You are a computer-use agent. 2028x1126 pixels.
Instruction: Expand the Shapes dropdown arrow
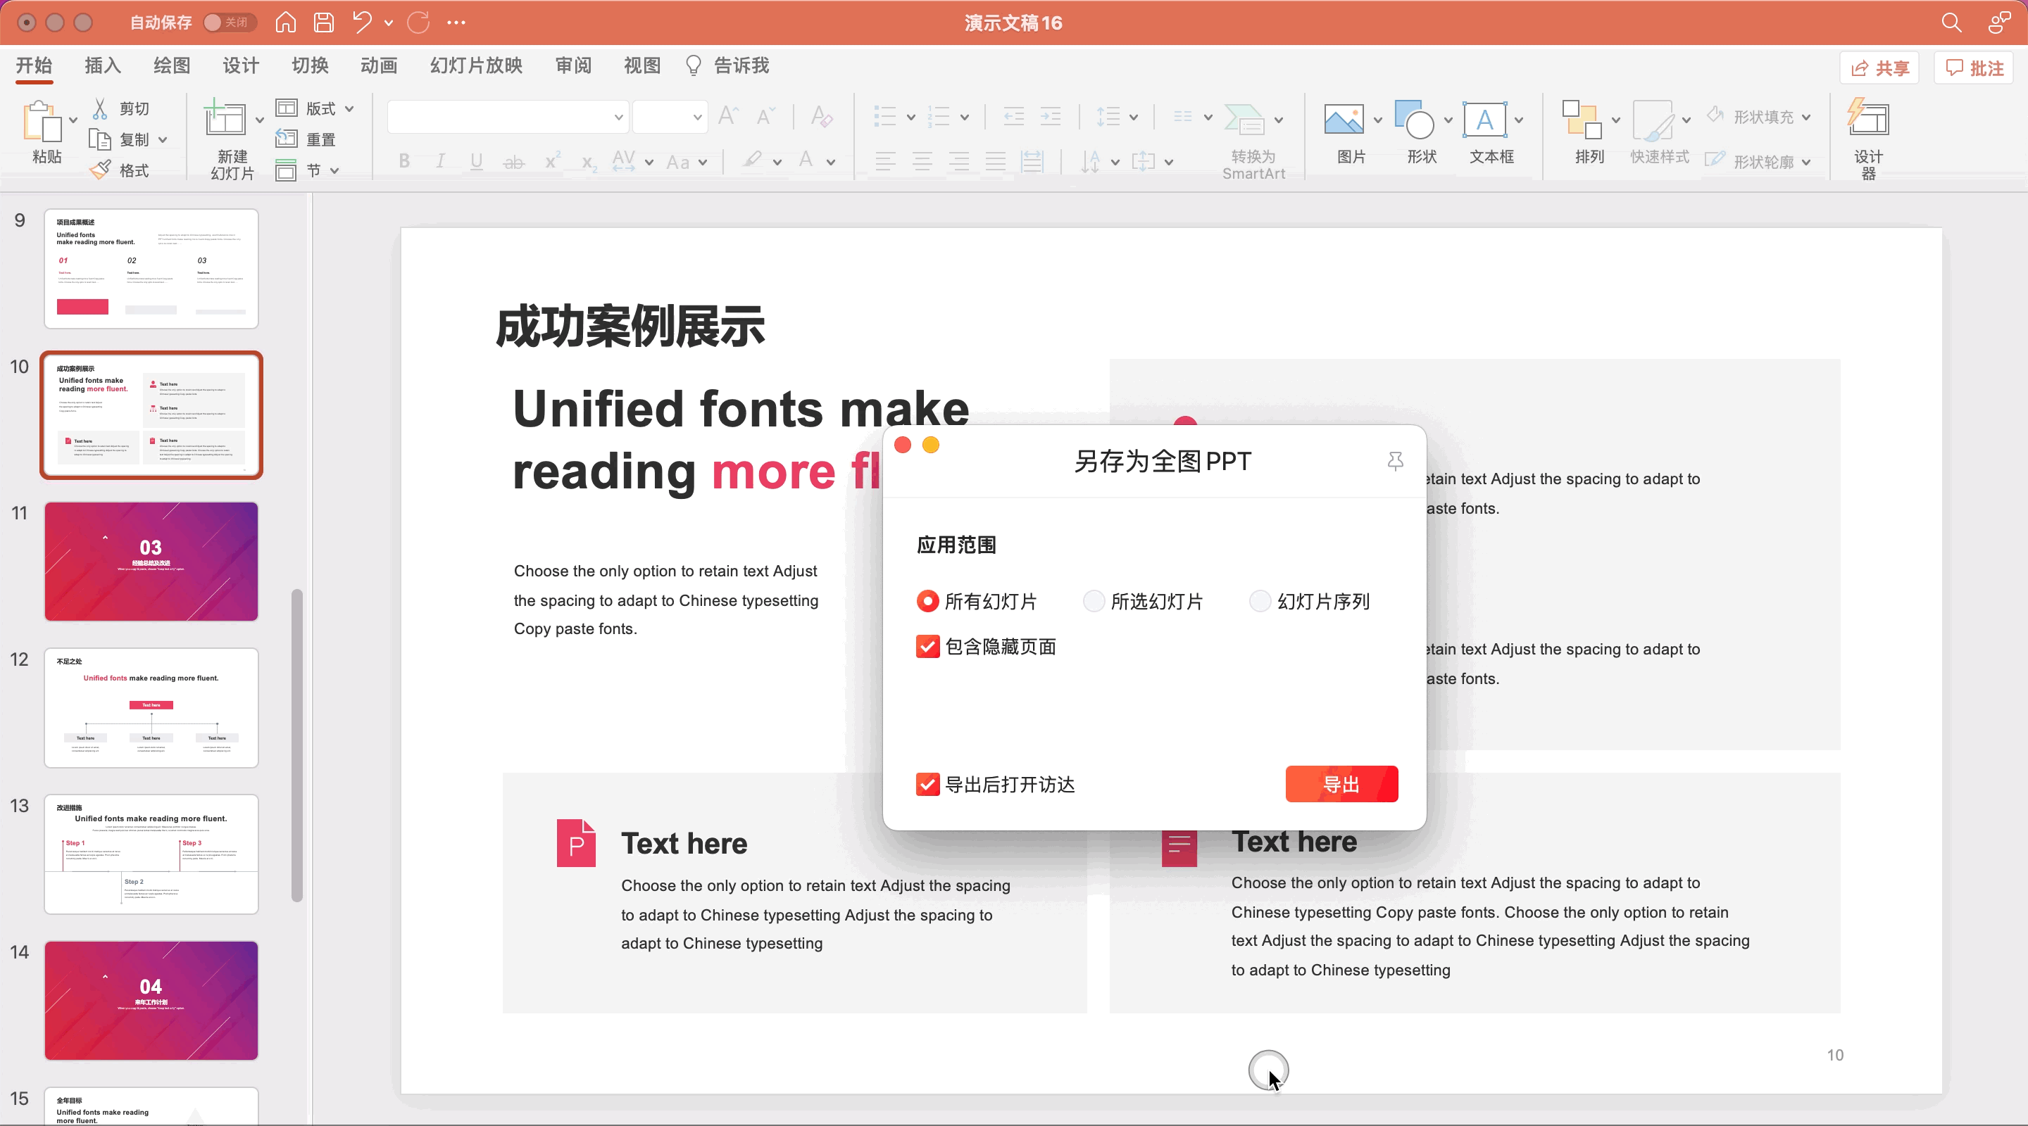(x=1448, y=120)
